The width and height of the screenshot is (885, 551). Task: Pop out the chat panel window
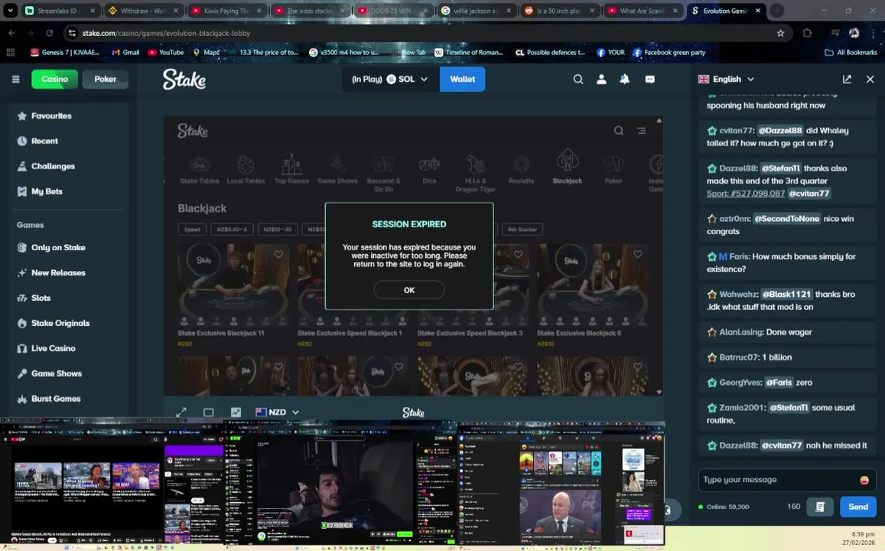848,80
